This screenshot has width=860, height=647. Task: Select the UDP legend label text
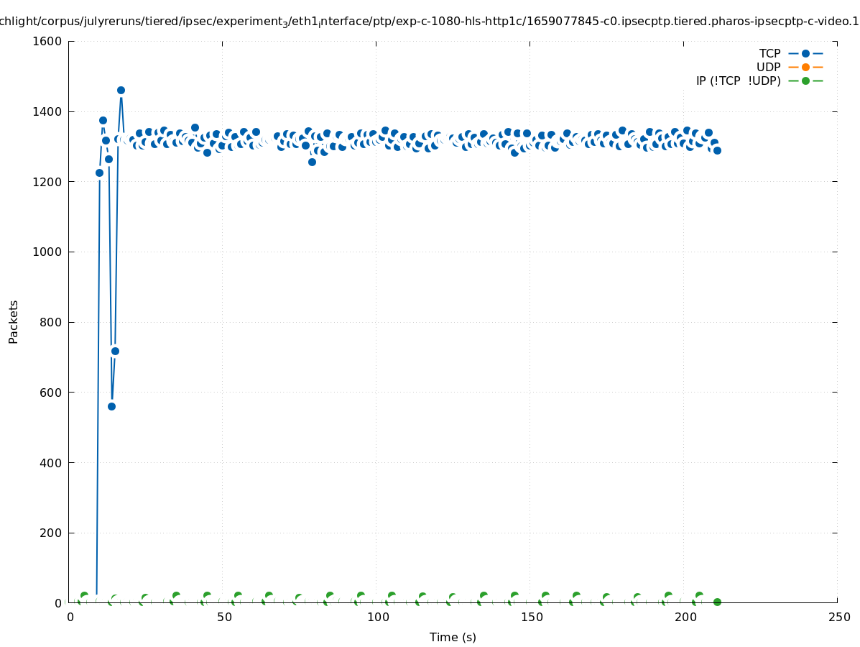coord(768,67)
